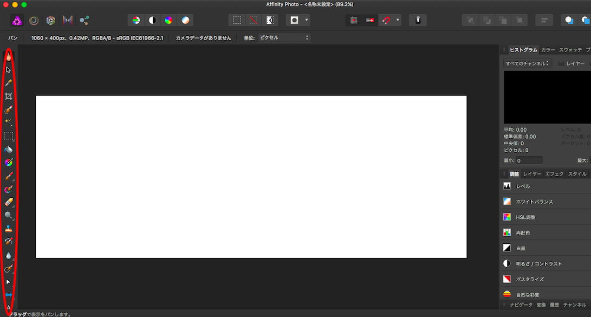
Task: Activate the Eraser tool
Action: click(8, 202)
